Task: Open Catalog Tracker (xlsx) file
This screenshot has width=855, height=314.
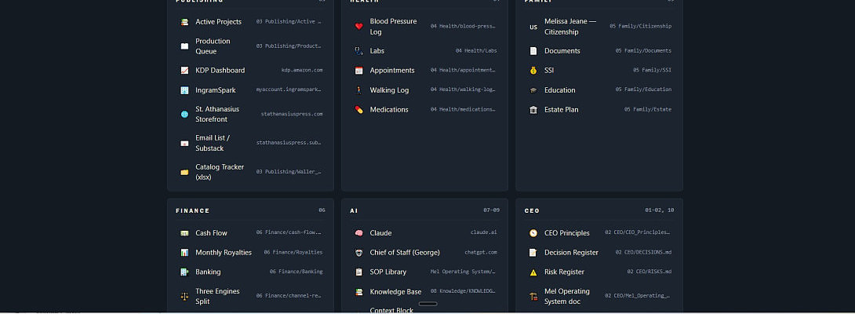Action: pyautogui.click(x=251, y=172)
